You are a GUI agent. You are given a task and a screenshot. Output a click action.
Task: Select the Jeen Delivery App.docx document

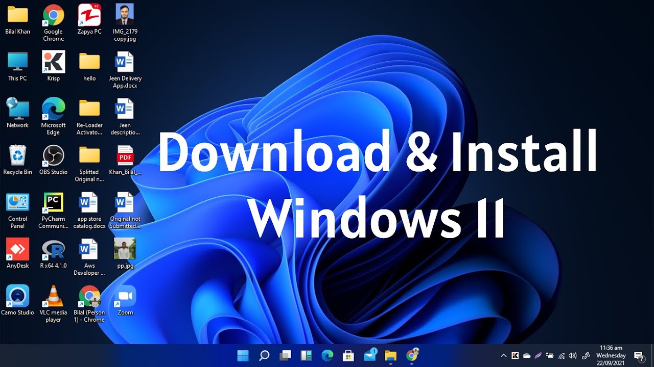tap(125, 70)
